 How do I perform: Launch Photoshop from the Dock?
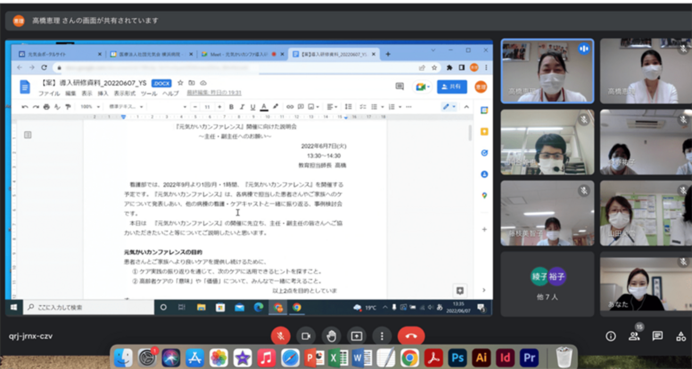coord(457,358)
